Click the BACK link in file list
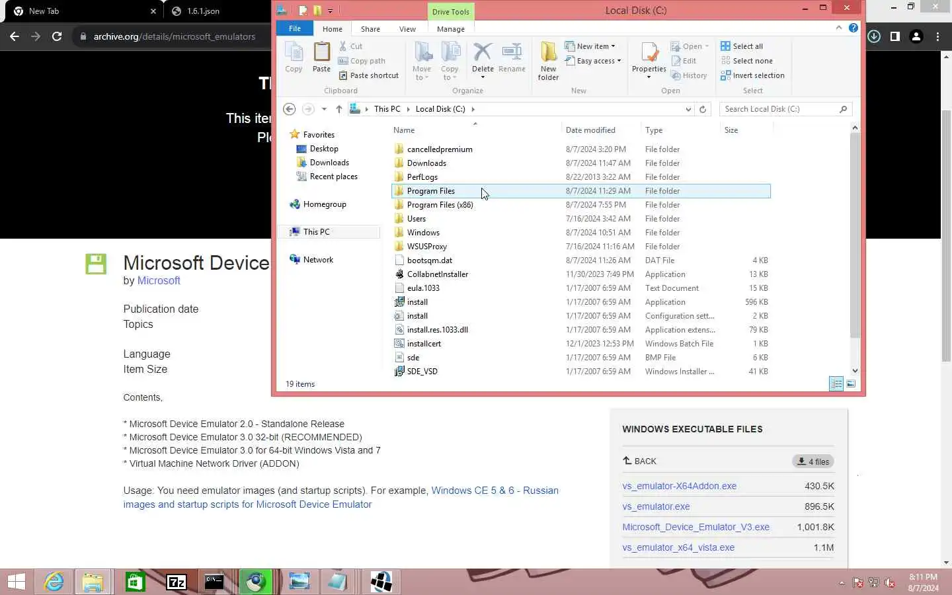The height and width of the screenshot is (595, 952). pos(639,461)
